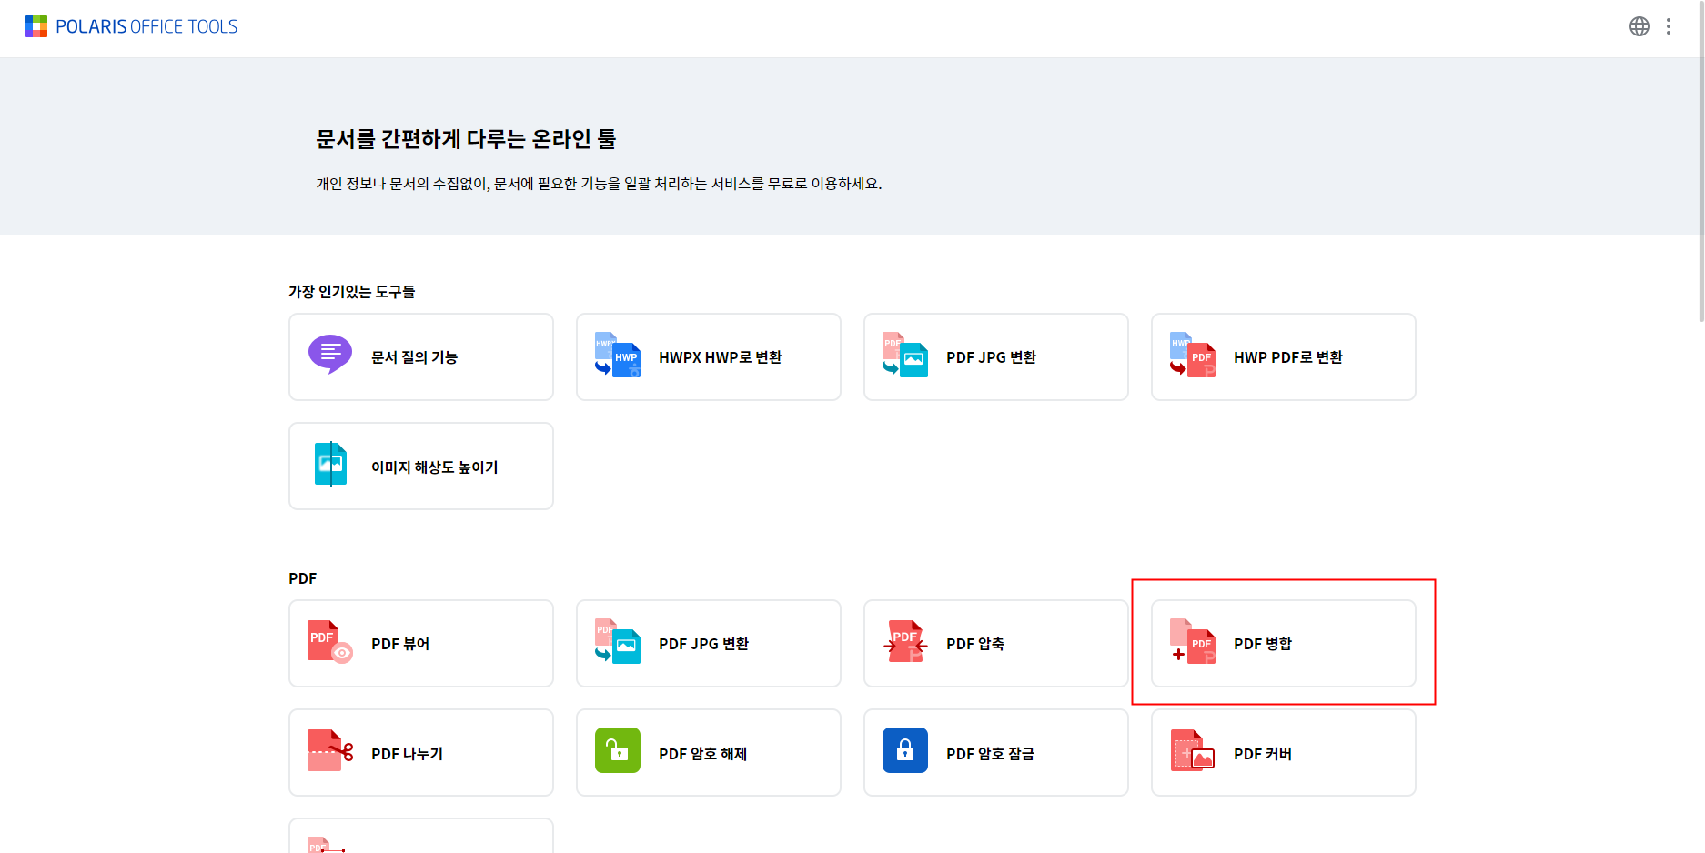This screenshot has width=1705, height=853.
Task: Click the vertical page scrollbar
Action: coord(1701,161)
